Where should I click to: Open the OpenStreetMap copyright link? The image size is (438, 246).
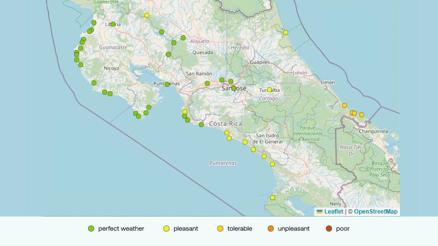coord(376,212)
